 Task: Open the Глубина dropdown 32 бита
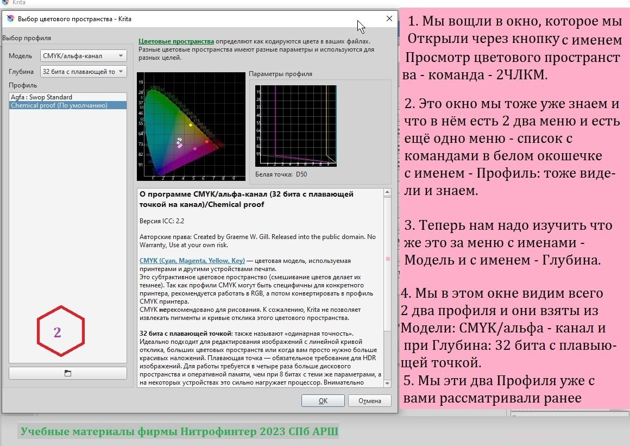(83, 72)
